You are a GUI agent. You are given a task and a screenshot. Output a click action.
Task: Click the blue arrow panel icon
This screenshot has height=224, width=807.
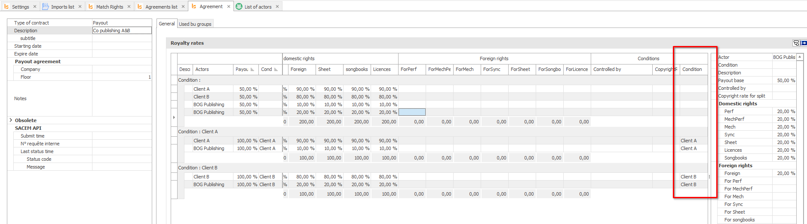(x=803, y=43)
